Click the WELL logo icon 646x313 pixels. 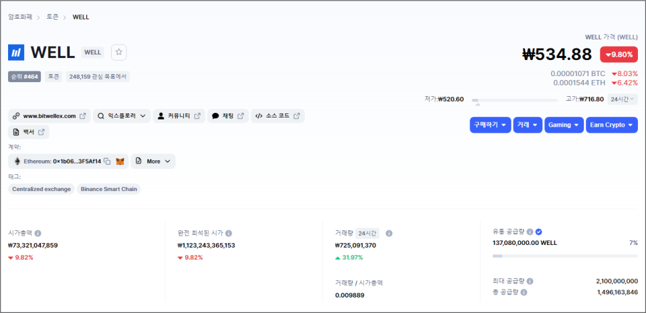[16, 53]
